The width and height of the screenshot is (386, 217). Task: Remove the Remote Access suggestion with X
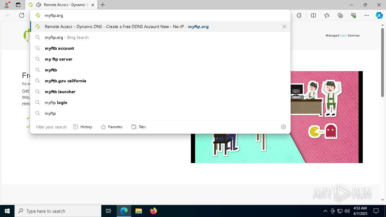(x=284, y=27)
